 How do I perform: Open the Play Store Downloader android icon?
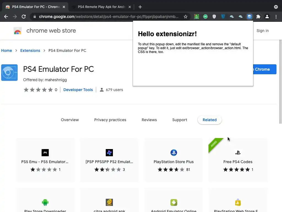pos(45,202)
